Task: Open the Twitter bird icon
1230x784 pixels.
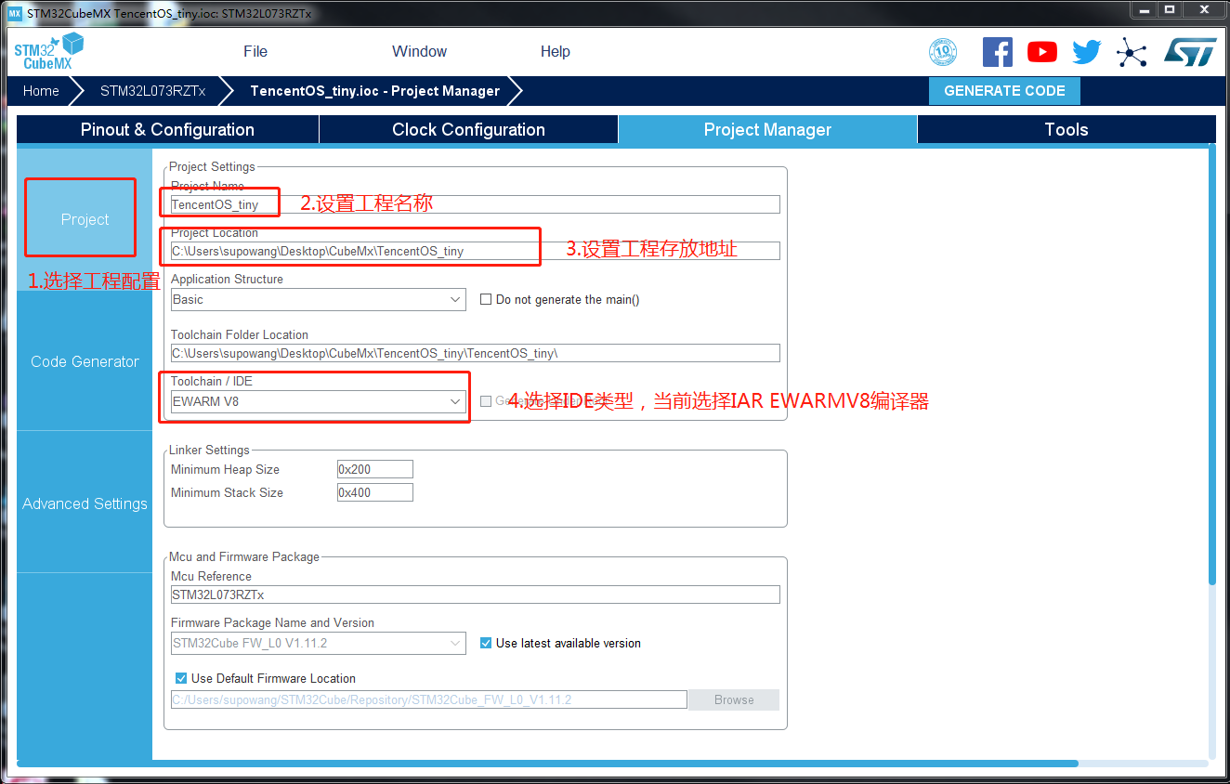Action: (1086, 52)
